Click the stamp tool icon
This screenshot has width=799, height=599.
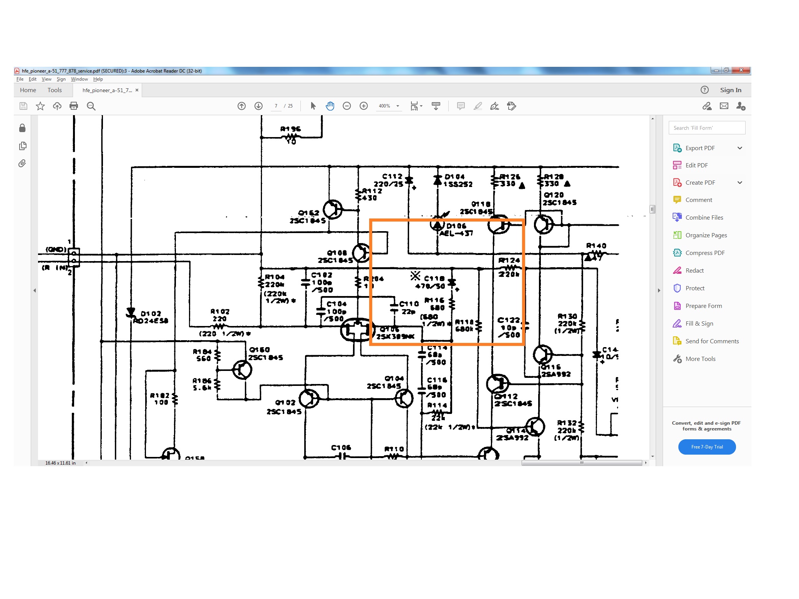click(x=512, y=106)
